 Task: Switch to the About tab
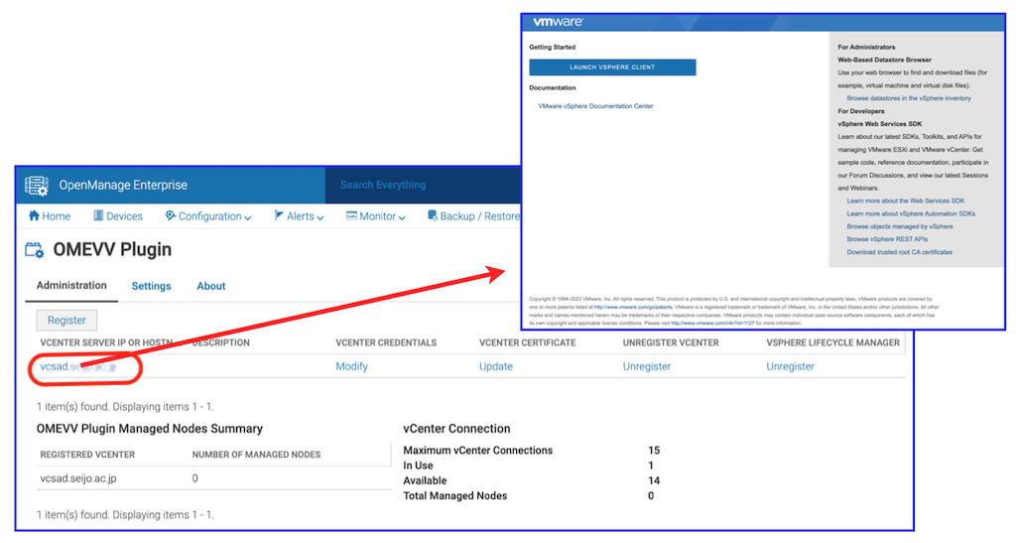click(x=211, y=287)
